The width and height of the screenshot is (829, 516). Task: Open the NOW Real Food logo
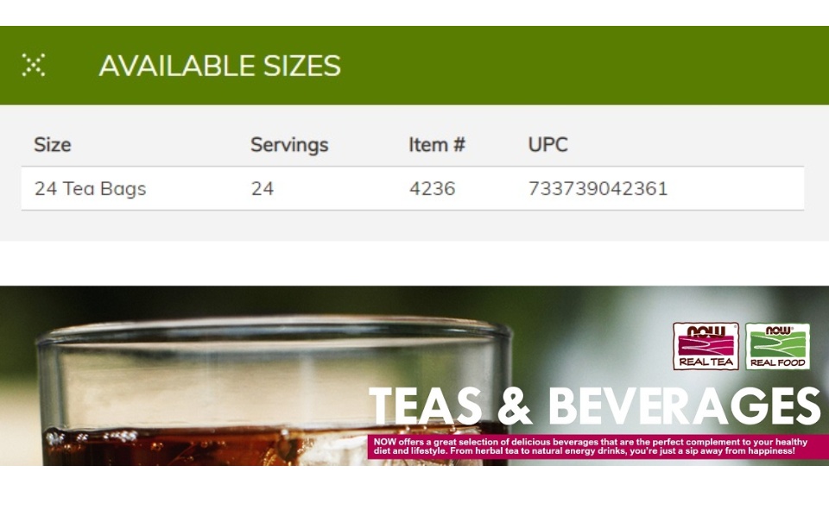click(778, 347)
